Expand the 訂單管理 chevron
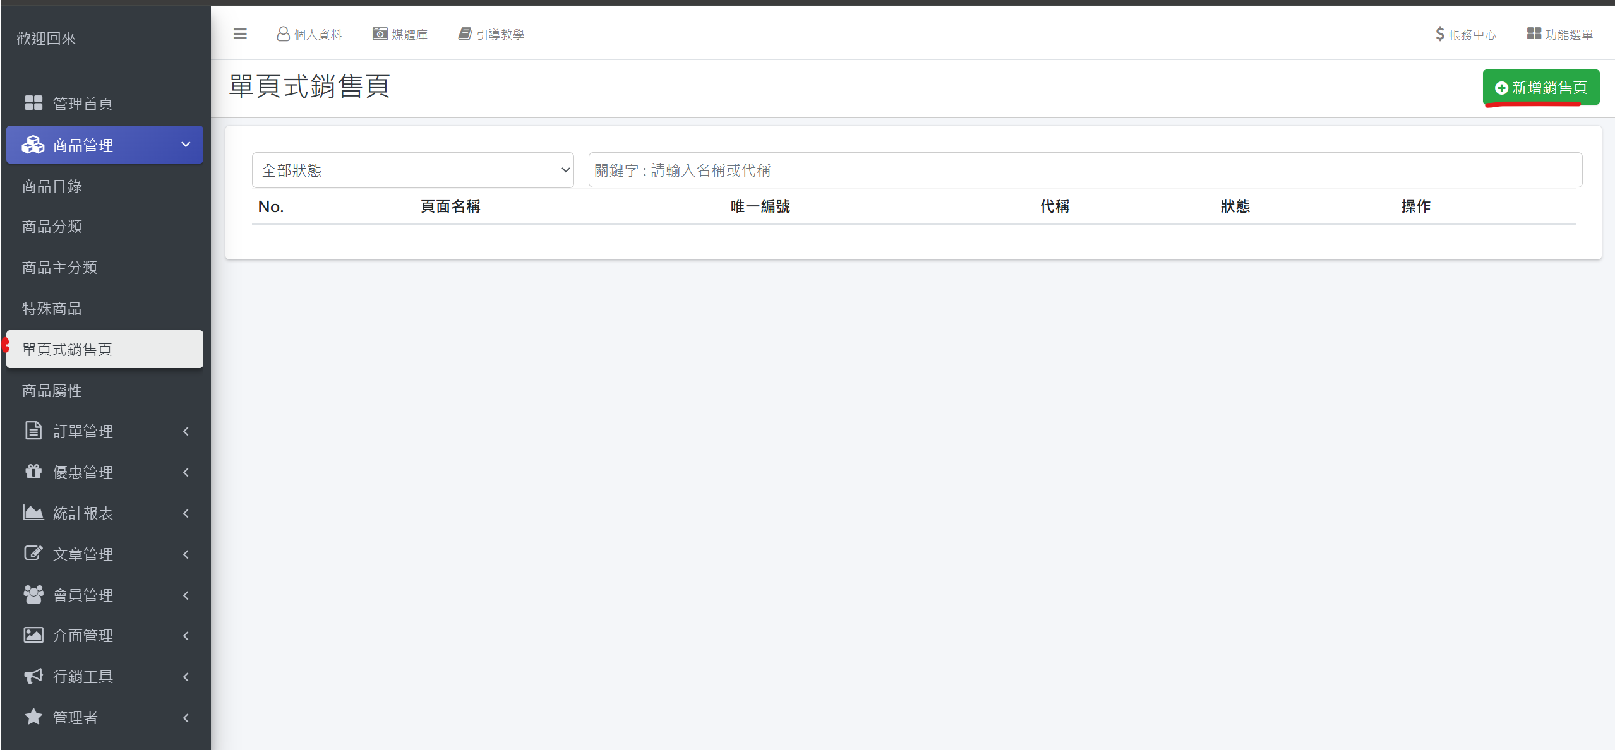1615x750 pixels. point(186,431)
